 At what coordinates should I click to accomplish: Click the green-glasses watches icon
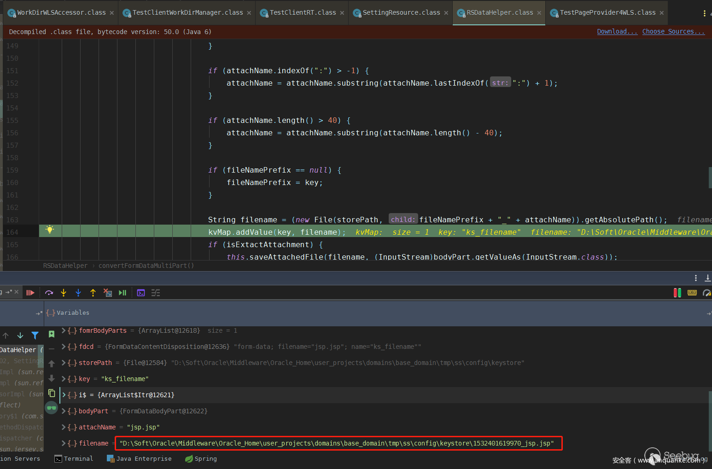click(x=52, y=408)
